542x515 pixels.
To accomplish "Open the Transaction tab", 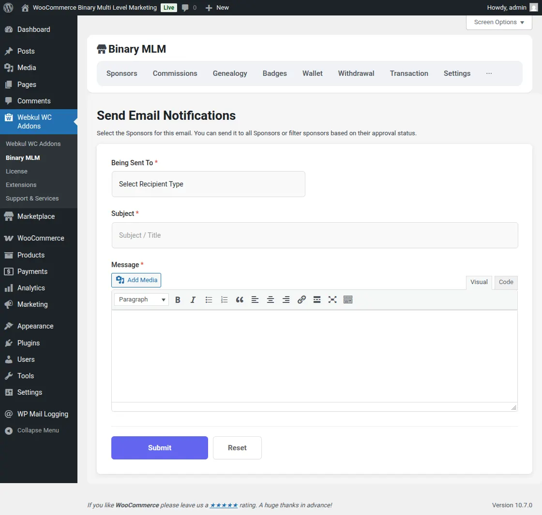I will 409,73.
